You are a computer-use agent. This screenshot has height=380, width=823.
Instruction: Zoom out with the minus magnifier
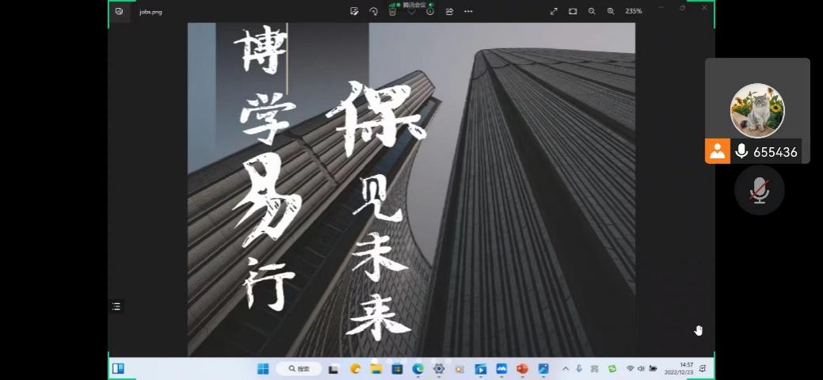click(592, 11)
